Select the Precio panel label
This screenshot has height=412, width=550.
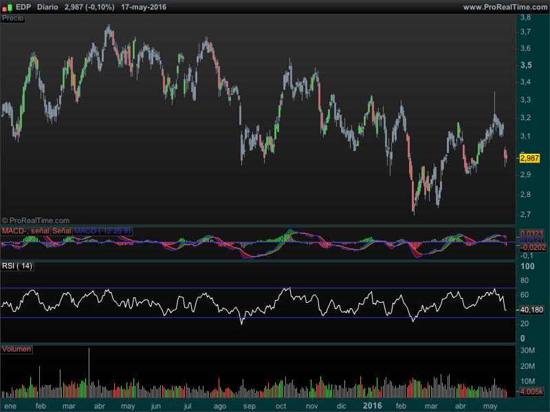coord(12,19)
